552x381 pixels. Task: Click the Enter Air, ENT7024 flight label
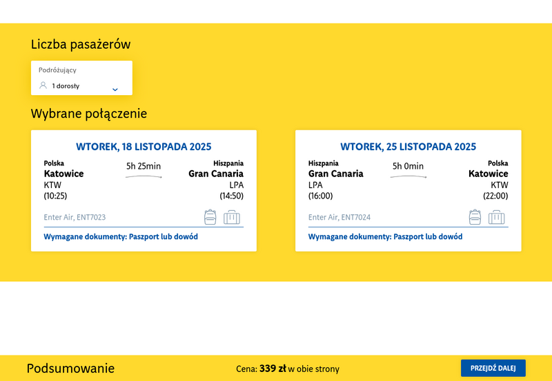click(x=339, y=217)
